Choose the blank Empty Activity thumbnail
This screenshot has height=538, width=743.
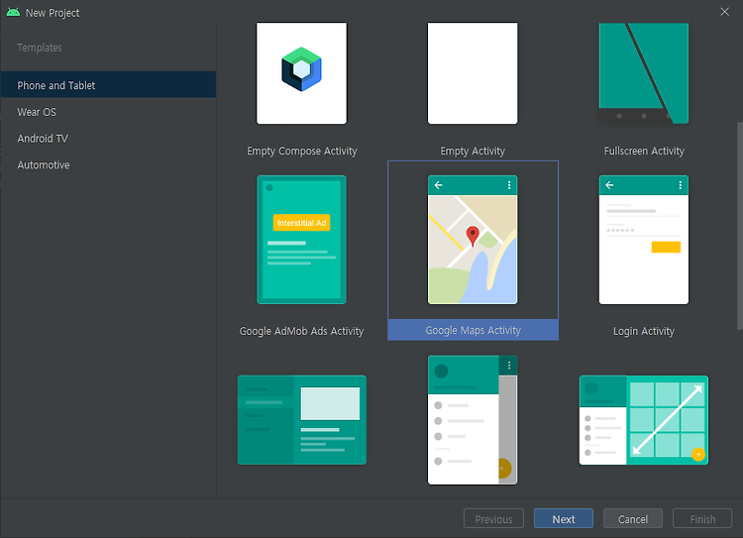(x=473, y=73)
